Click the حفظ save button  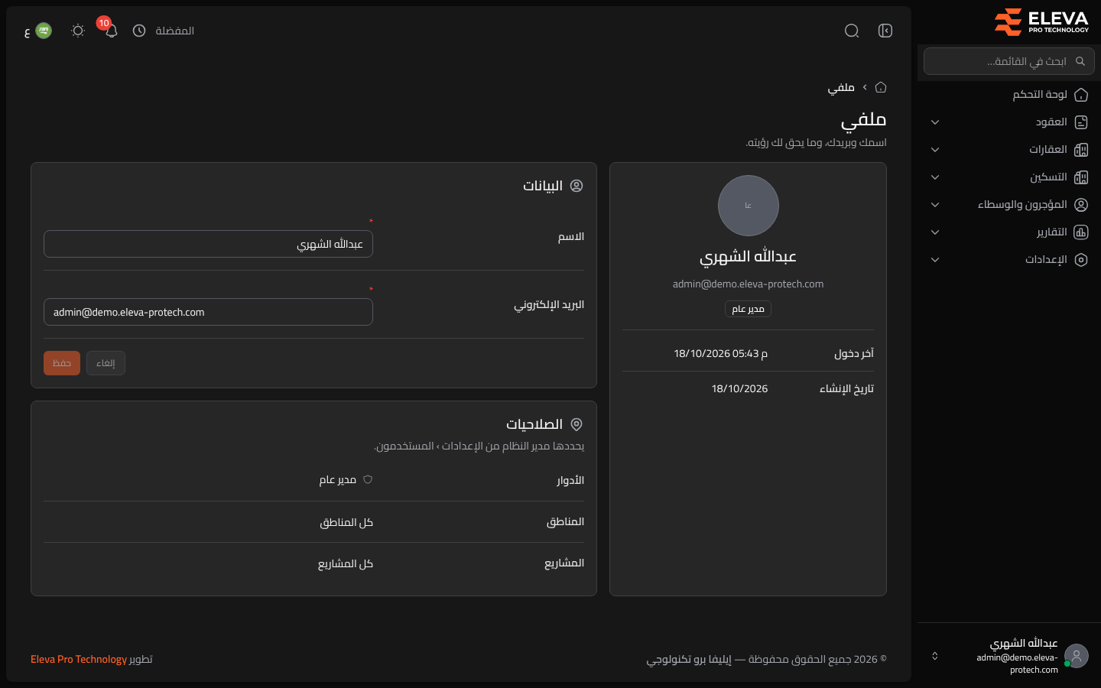(x=62, y=363)
